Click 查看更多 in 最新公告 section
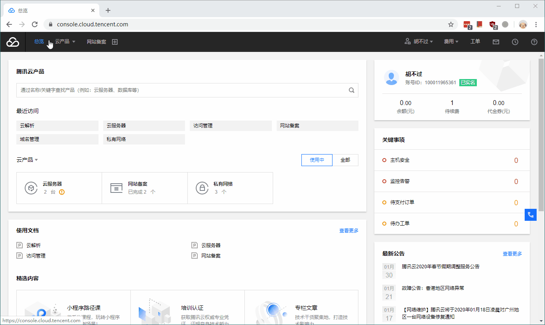545x325 pixels. [512, 254]
